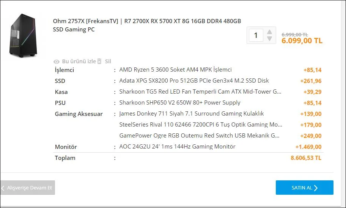Screen dimensions: 346x208
Task: Click the Bu ürünü izle link
Action: coord(79,61)
